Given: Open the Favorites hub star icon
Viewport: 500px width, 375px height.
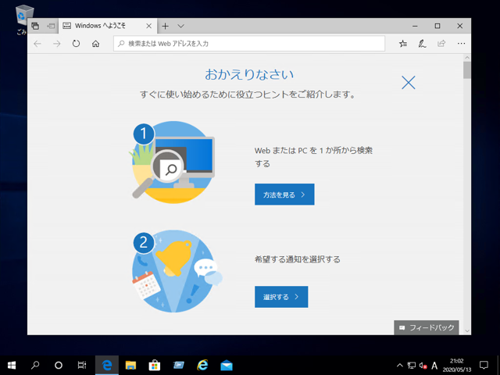Looking at the screenshot, I should [403, 44].
